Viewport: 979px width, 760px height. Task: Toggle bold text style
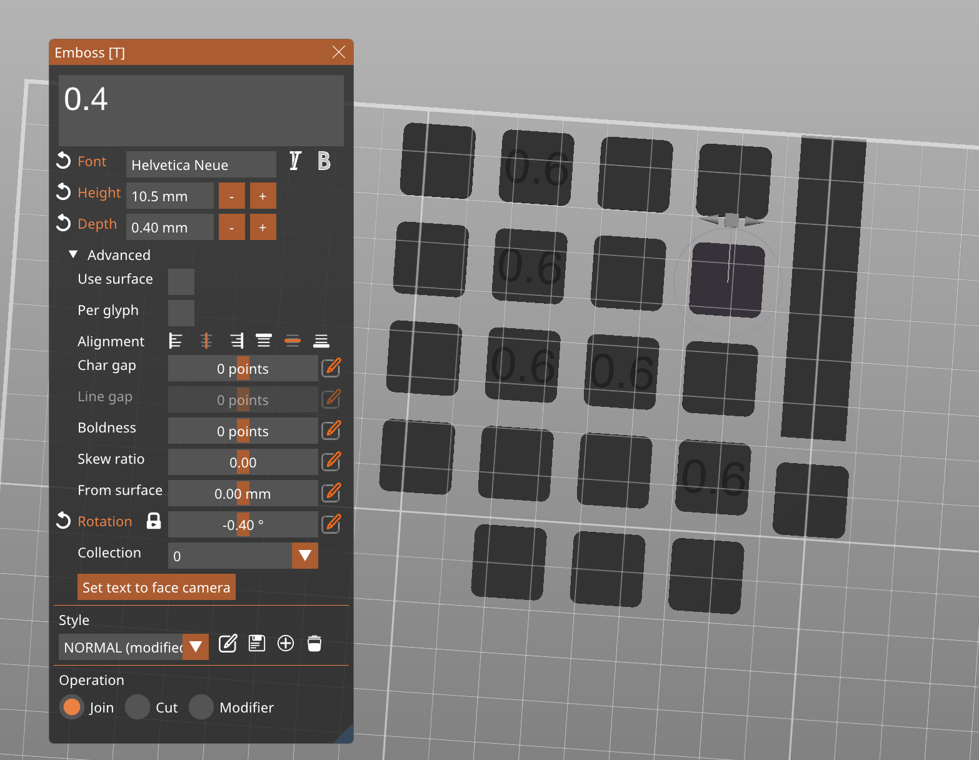[324, 161]
